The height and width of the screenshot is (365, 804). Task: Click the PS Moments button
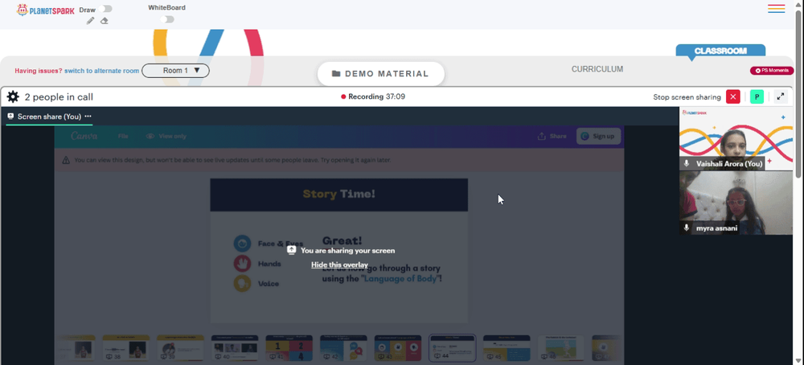772,71
